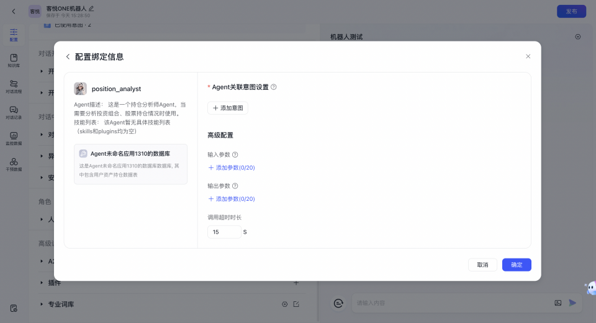Confirm with the 确定 button
The height and width of the screenshot is (323, 596).
(x=517, y=265)
